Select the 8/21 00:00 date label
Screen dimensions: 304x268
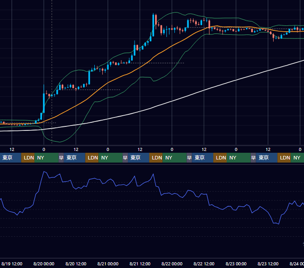click(x=108, y=264)
